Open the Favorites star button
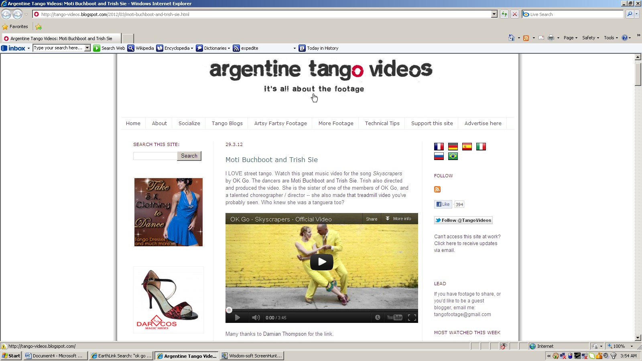This screenshot has width=642, height=361. point(15,26)
